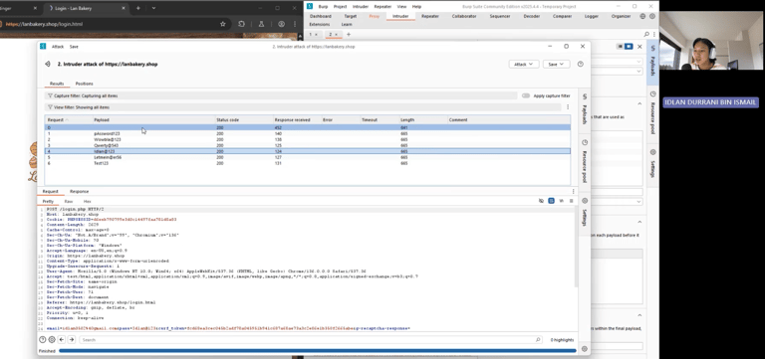Click bottom-right gear icon in attack window
765x359 pixels.
[x=585, y=349]
